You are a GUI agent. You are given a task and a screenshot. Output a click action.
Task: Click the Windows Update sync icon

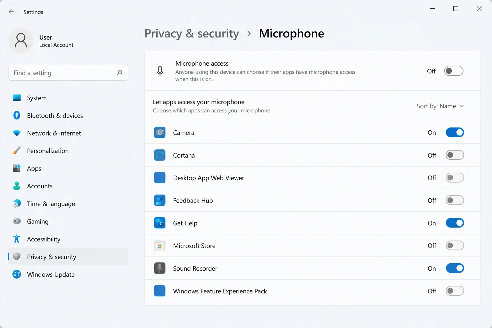[x=17, y=274]
